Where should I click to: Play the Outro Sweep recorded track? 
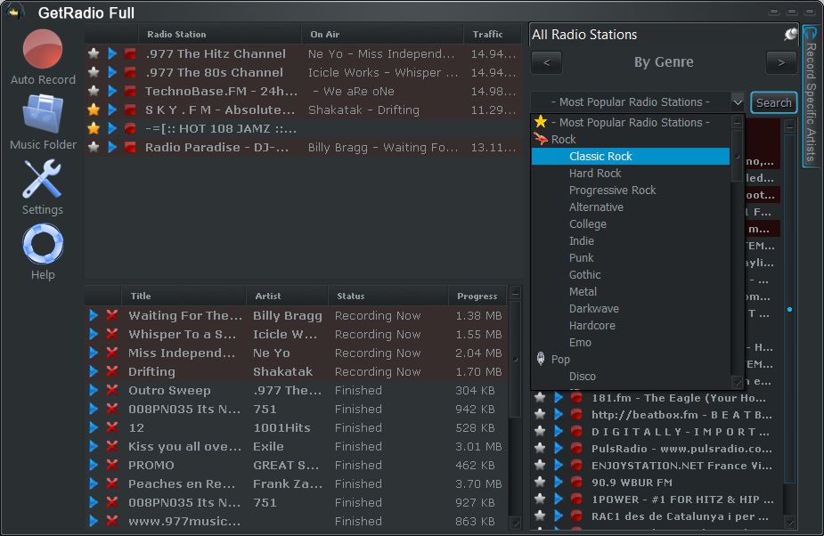coord(94,391)
